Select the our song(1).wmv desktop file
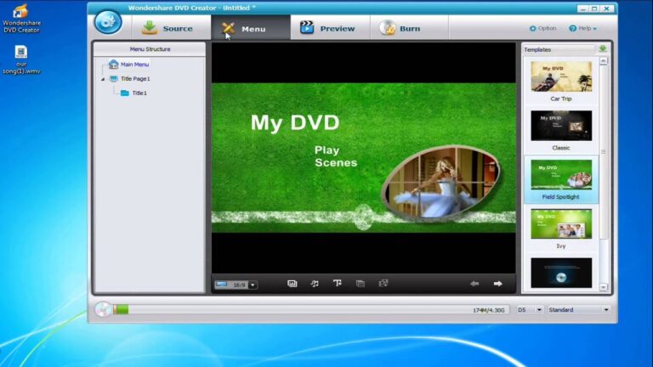Screen dimensions: 653x367 pyautogui.click(x=21, y=60)
